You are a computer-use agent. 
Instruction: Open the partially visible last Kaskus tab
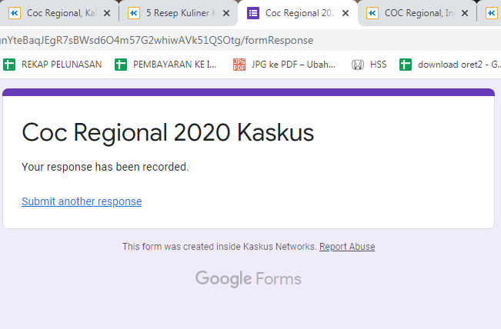[492, 13]
